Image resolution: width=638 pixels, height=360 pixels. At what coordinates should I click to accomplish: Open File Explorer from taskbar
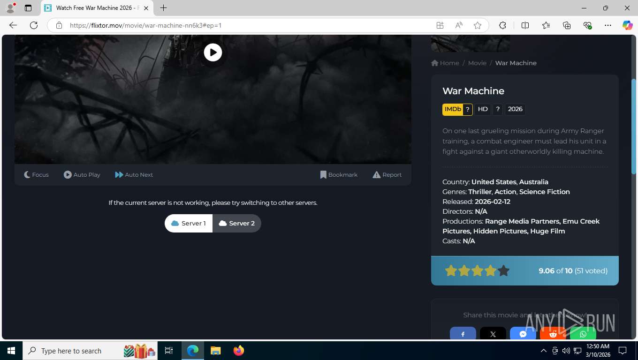215,351
